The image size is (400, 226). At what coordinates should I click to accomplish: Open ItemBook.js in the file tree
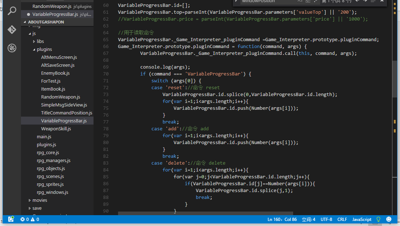(x=53, y=89)
